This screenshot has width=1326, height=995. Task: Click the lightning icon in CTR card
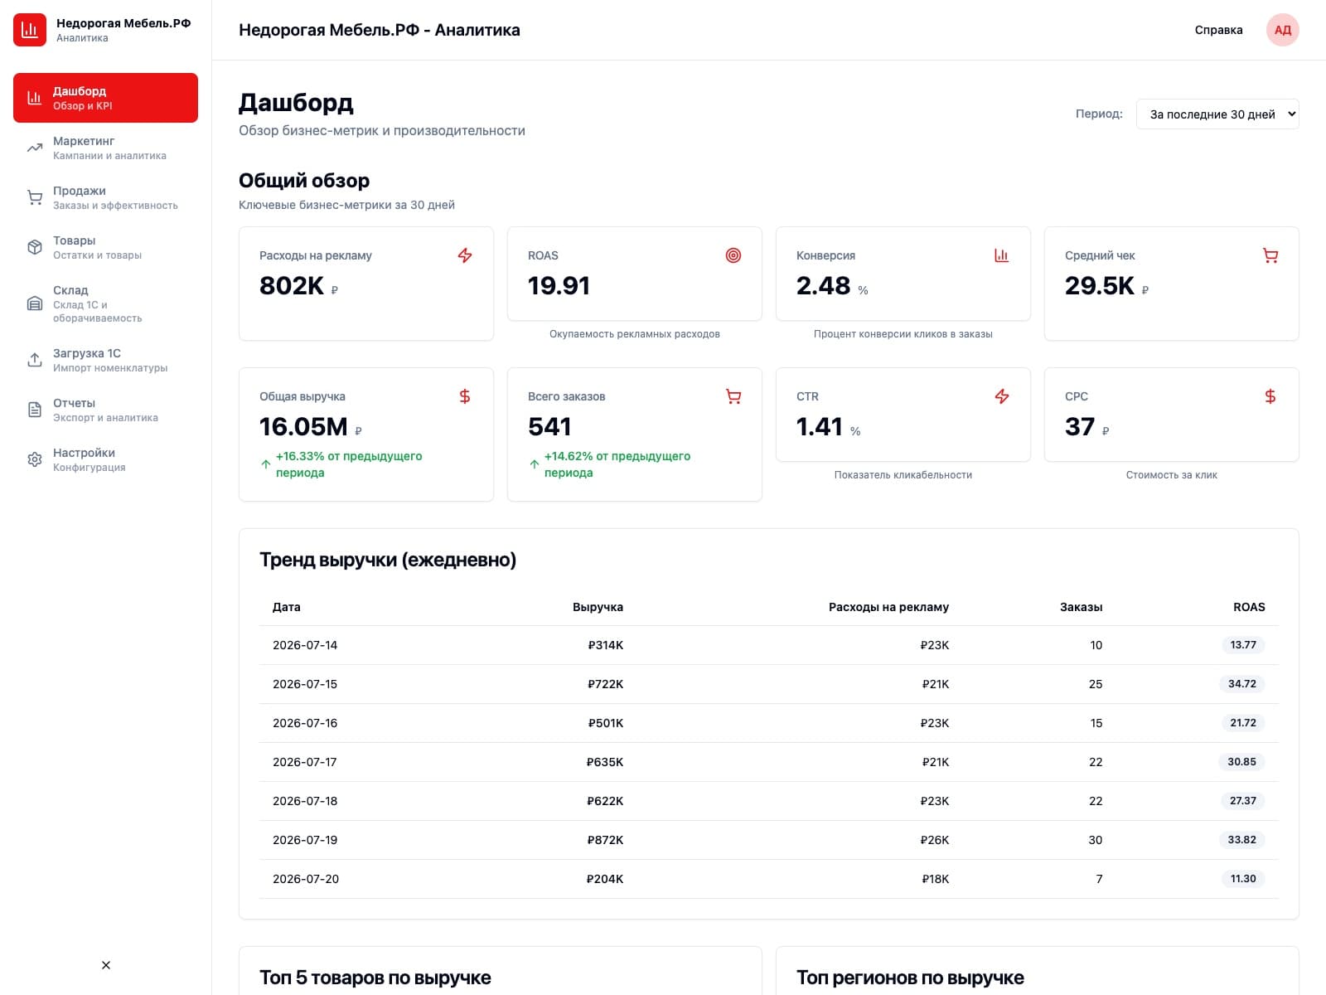(1002, 396)
